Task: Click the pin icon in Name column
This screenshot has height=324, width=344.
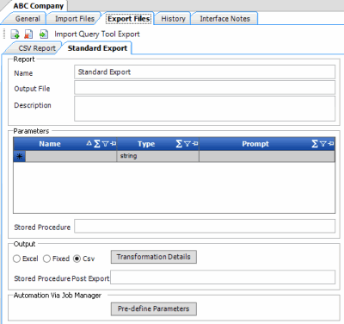Action: tap(113, 143)
